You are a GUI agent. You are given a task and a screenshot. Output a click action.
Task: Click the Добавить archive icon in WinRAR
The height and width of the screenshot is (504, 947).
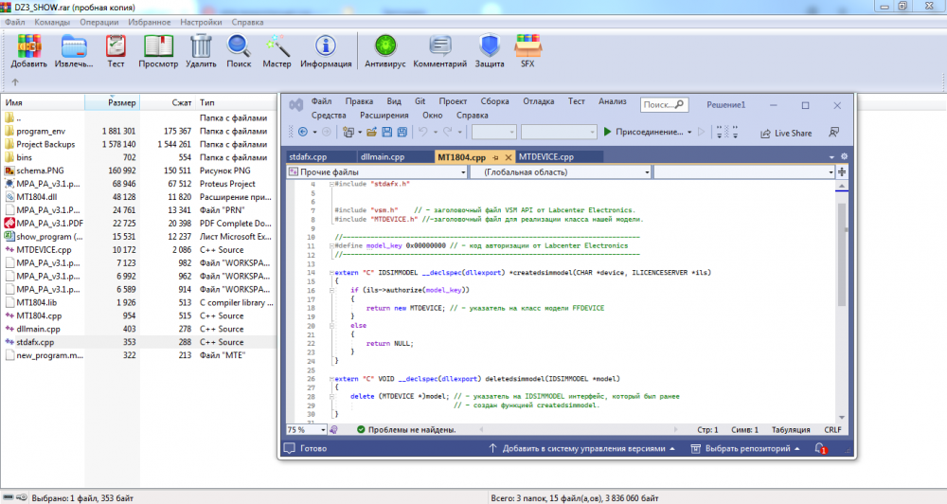pyautogui.click(x=28, y=46)
